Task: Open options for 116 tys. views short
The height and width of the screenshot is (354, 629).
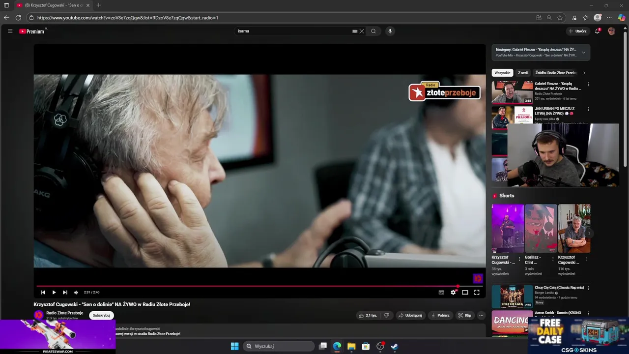Action: [586, 259]
